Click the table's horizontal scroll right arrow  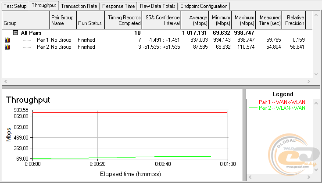tap(309, 81)
